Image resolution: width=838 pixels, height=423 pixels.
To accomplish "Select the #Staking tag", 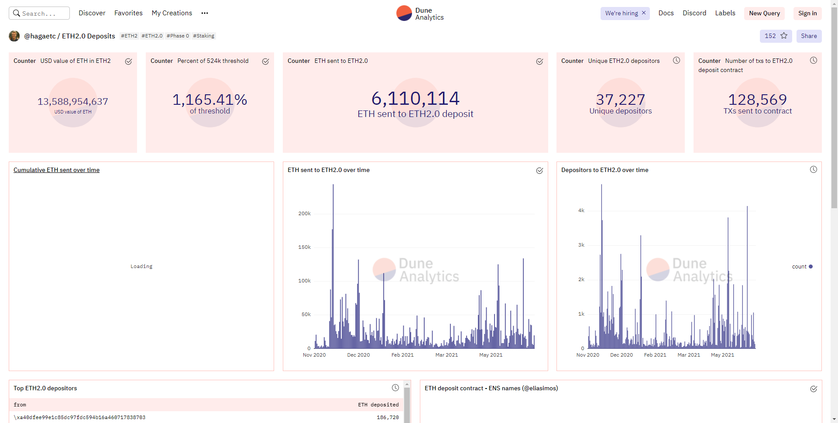I will coord(204,36).
